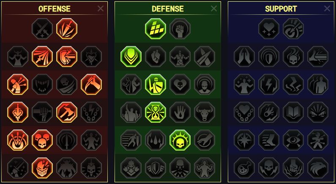
Task: Click the green radiant skull mastery
Action: pos(180,140)
